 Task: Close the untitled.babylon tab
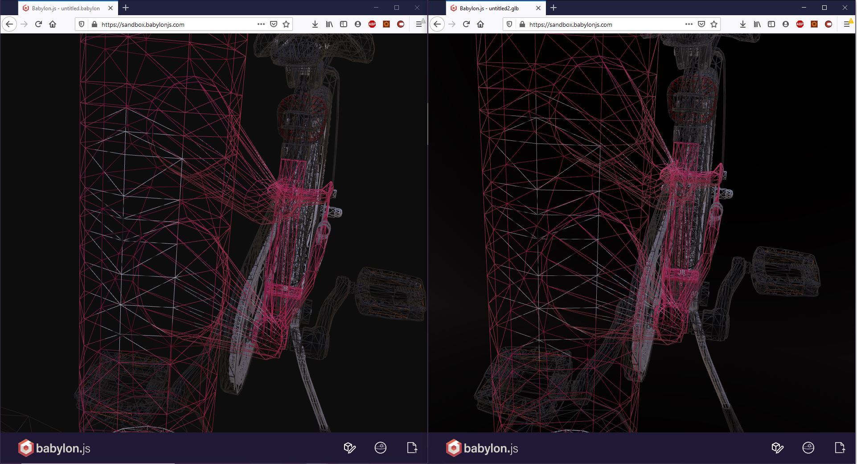click(x=111, y=8)
